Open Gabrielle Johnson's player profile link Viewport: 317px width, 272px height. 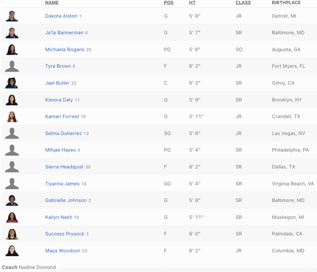[x=66, y=200]
